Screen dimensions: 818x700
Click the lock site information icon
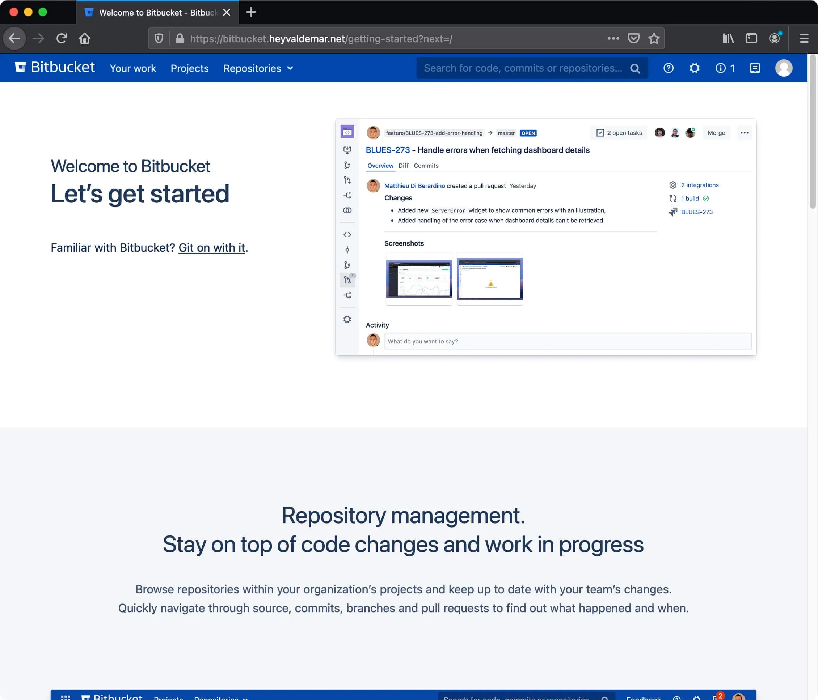180,38
